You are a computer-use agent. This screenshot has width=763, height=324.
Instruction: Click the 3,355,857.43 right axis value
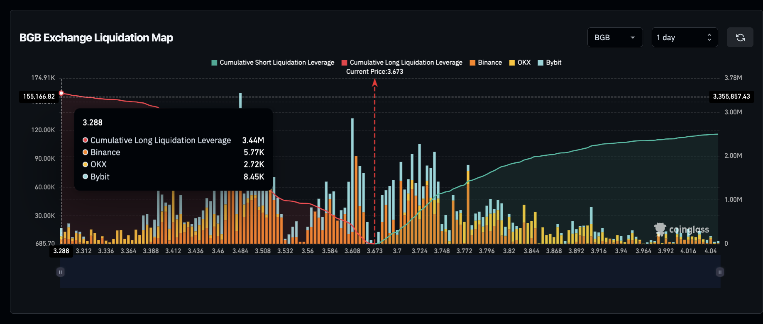[x=731, y=97]
